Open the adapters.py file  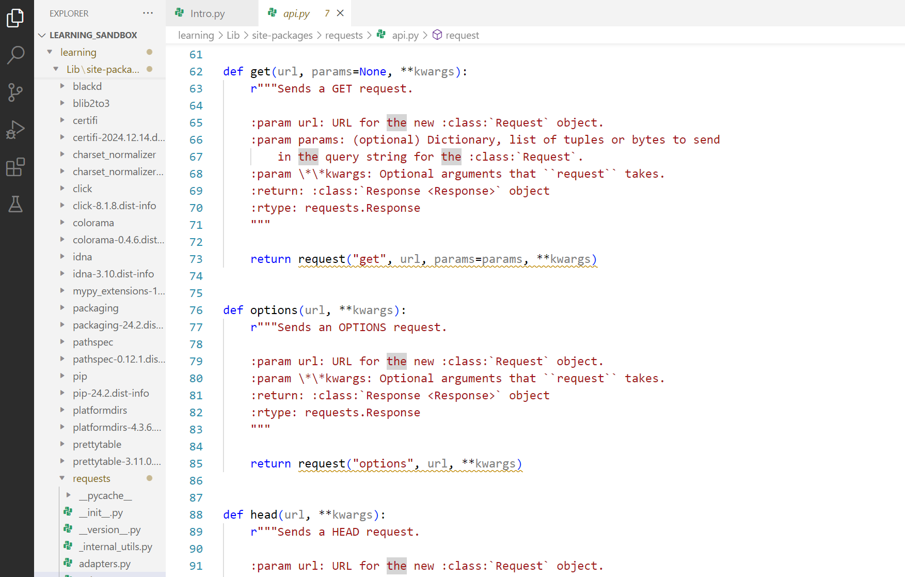click(x=104, y=564)
